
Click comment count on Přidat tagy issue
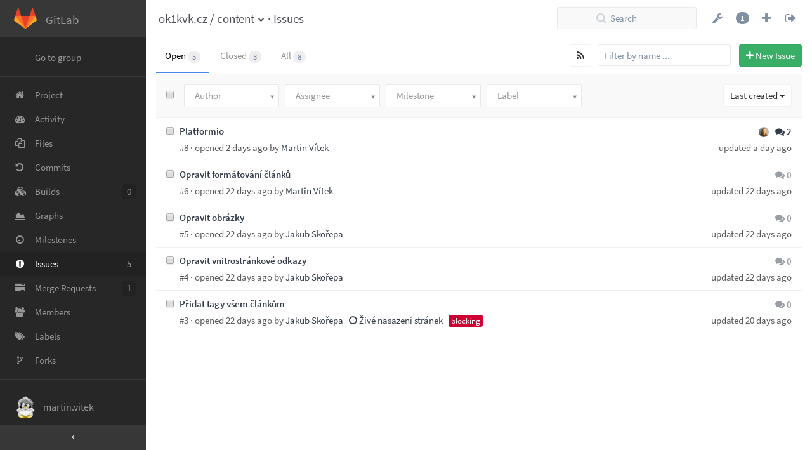click(783, 305)
